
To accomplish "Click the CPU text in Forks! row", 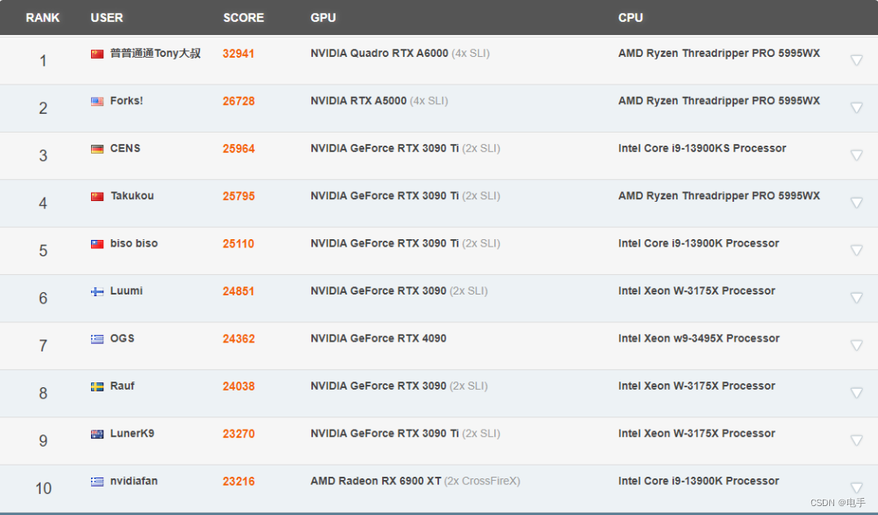I will [x=719, y=101].
